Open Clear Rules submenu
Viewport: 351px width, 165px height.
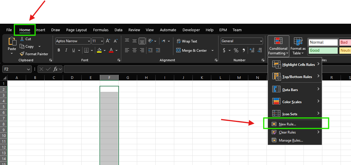pyautogui.click(x=295, y=132)
